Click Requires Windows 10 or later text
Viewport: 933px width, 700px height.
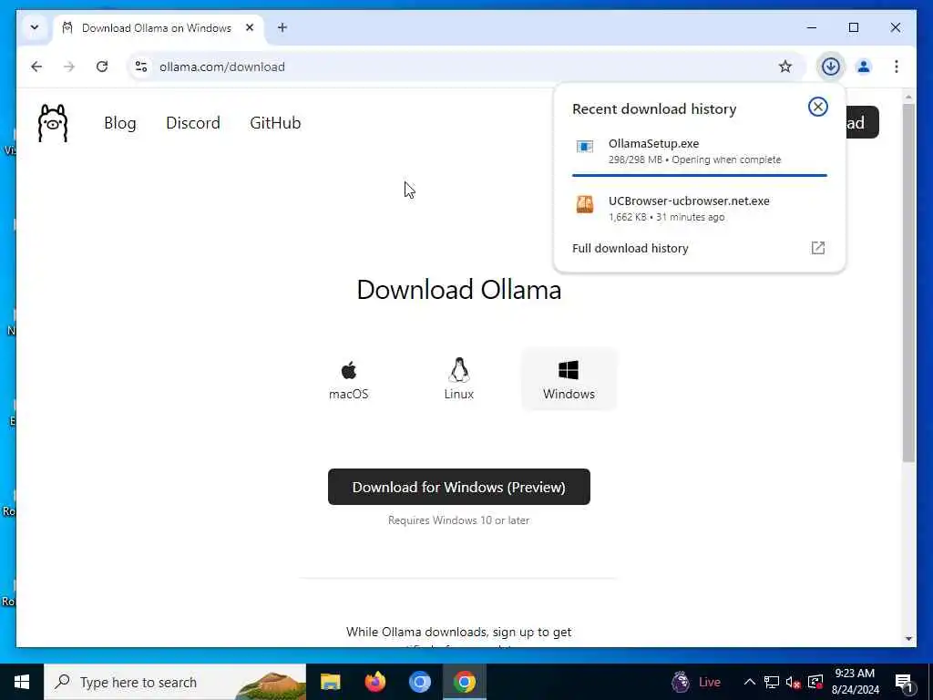tap(459, 520)
